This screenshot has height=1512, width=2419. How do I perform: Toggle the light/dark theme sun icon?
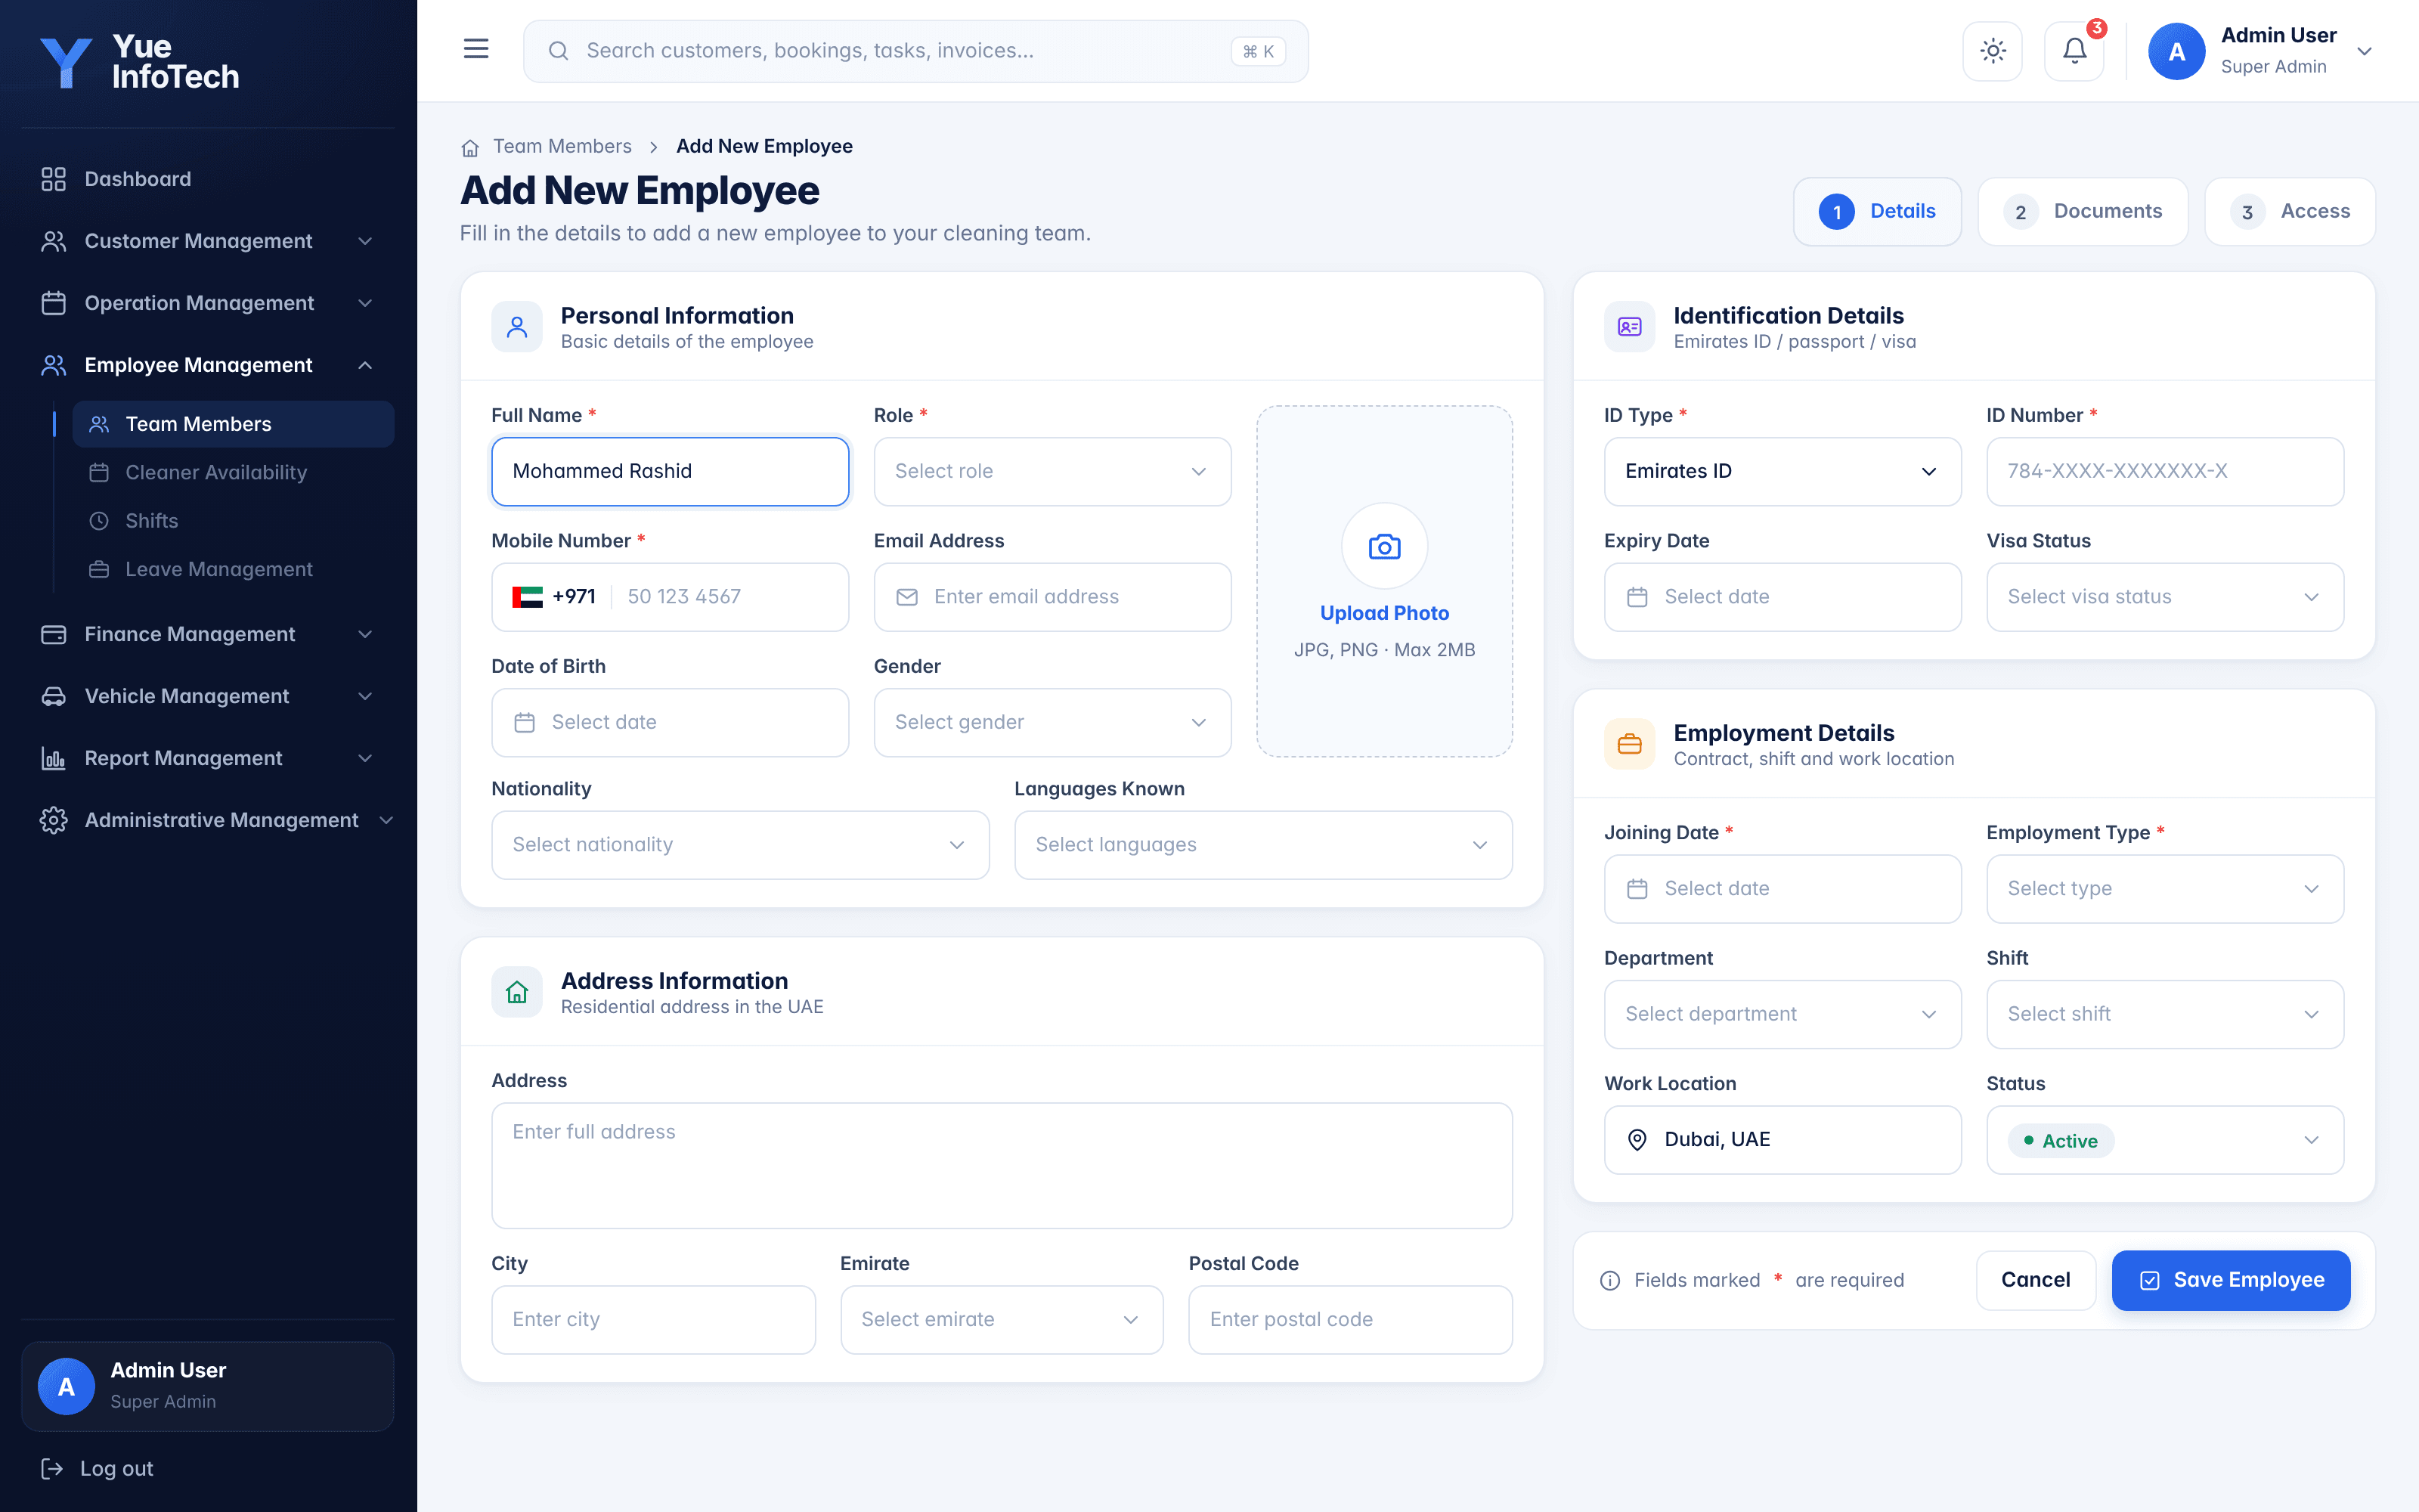coord(1992,51)
